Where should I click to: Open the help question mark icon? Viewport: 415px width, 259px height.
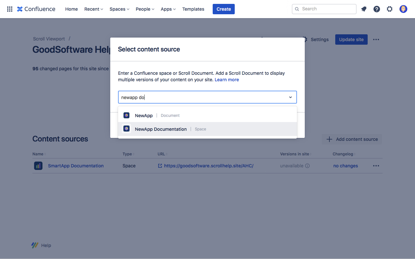[x=377, y=9]
